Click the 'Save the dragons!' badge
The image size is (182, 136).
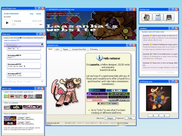click(97, 94)
